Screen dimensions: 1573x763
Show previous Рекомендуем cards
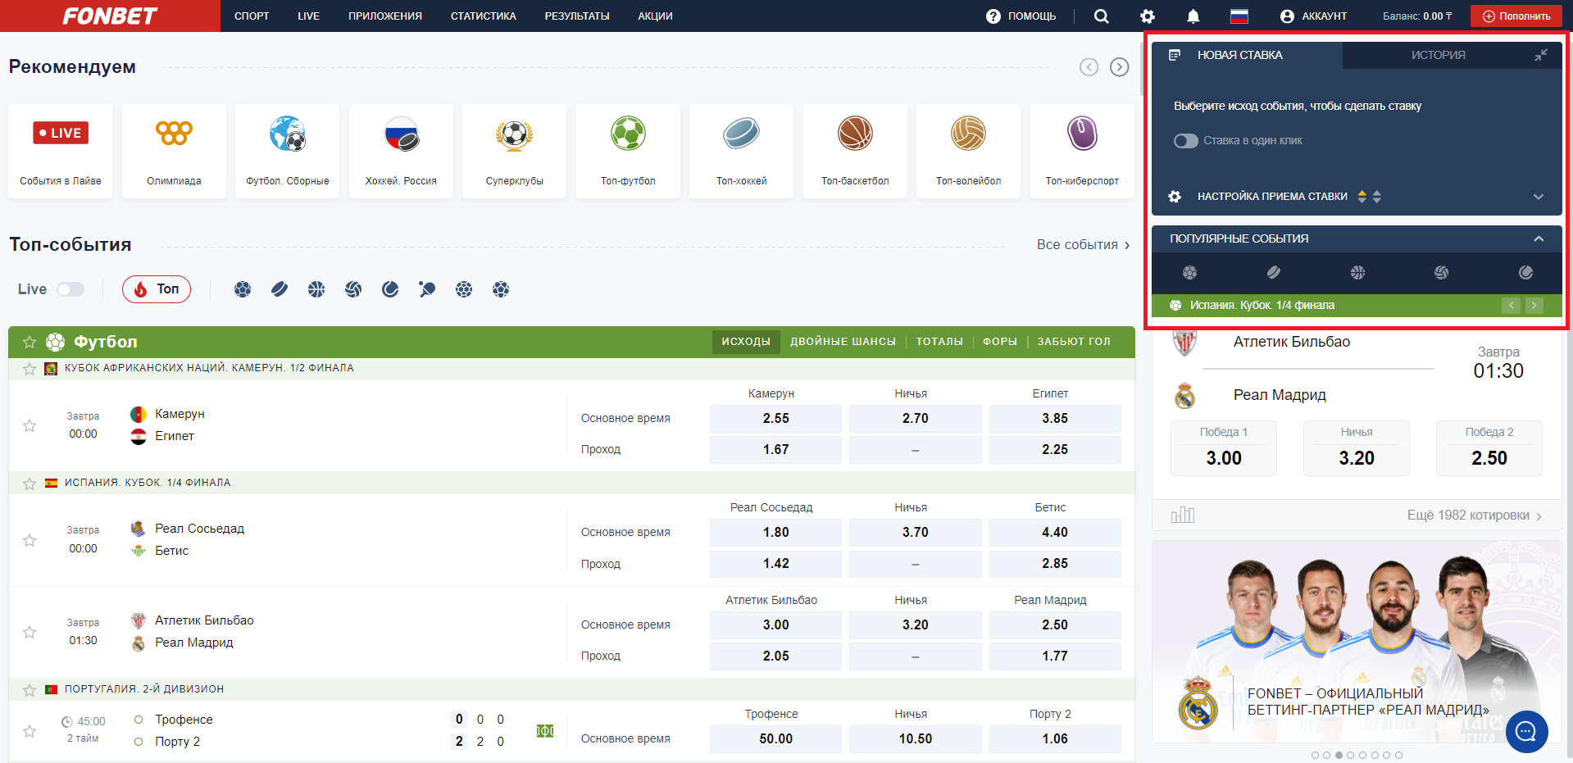coord(1089,67)
